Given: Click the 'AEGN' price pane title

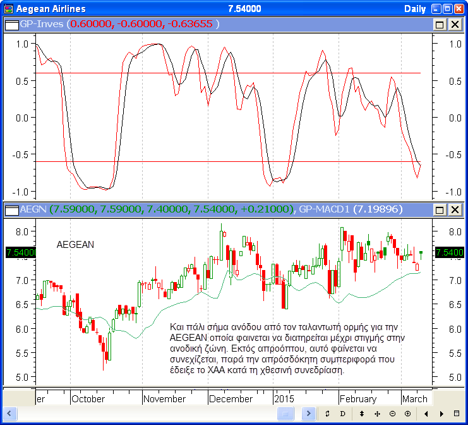Looking at the screenshot, I should [33, 209].
